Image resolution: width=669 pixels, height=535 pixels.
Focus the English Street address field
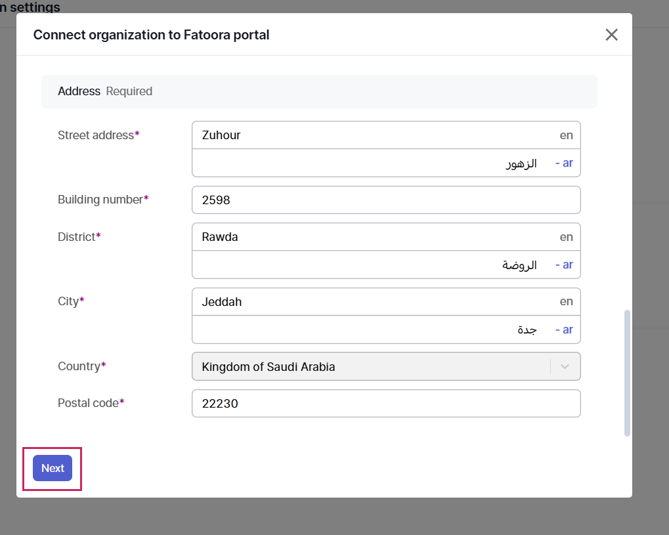point(374,135)
